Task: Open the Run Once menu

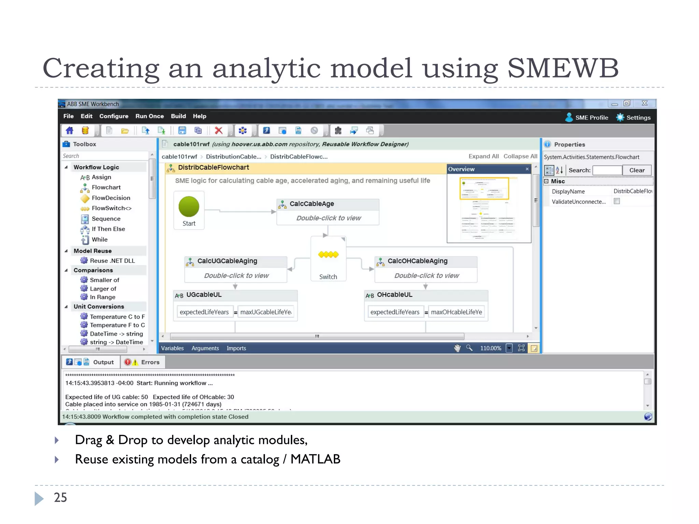Action: click(149, 116)
